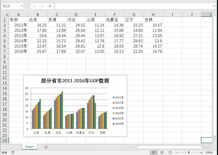The image size is (218, 155).
Task: Click vertical scrollbar up arrow
Action: (x=215, y=14)
